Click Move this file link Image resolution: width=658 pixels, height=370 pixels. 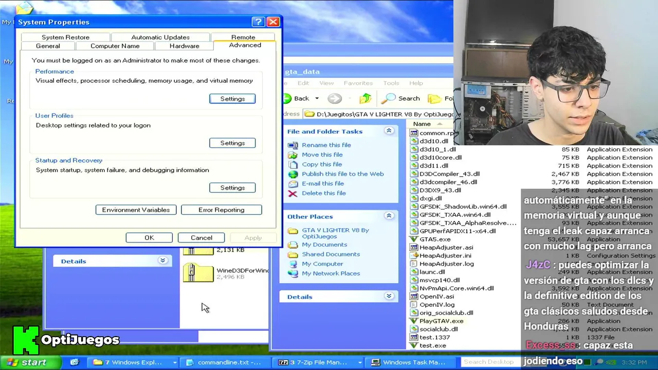(x=322, y=155)
